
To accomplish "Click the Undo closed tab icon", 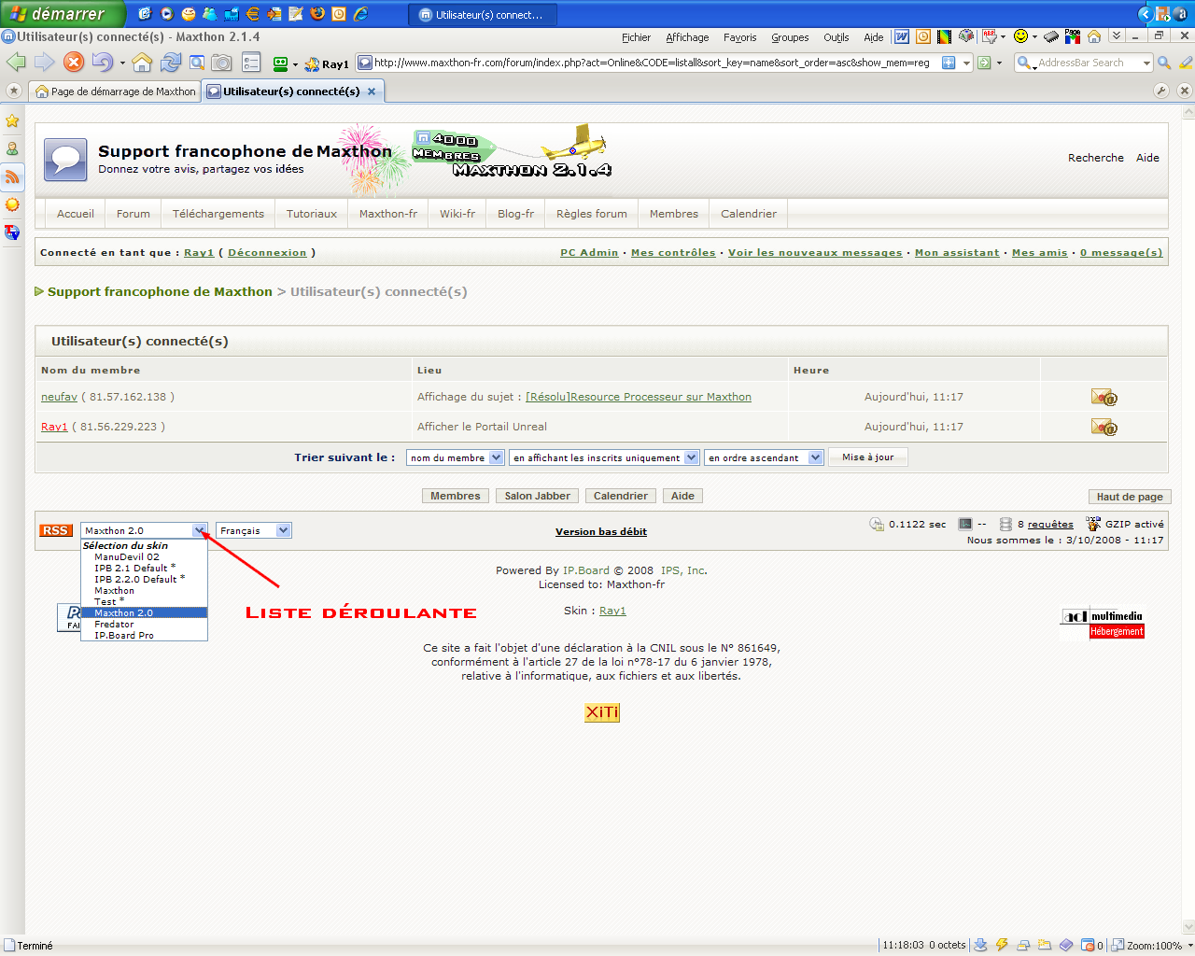I will (102, 63).
